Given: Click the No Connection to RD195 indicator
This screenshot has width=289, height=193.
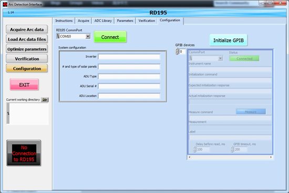Looking at the screenshot, I should 24,153.
